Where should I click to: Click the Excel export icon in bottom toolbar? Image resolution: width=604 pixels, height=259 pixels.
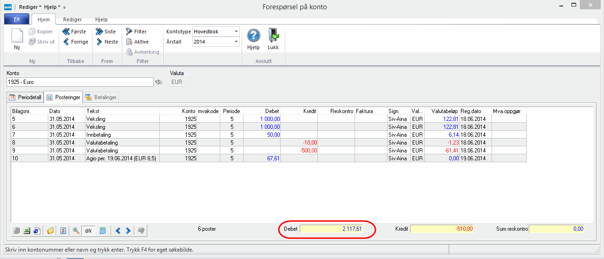[27, 230]
